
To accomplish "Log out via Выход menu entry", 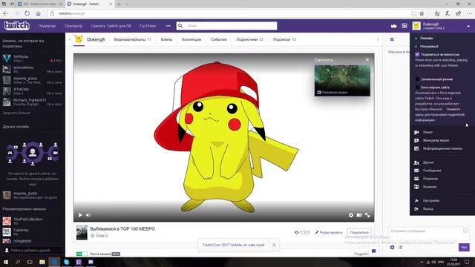I will point(427,209).
